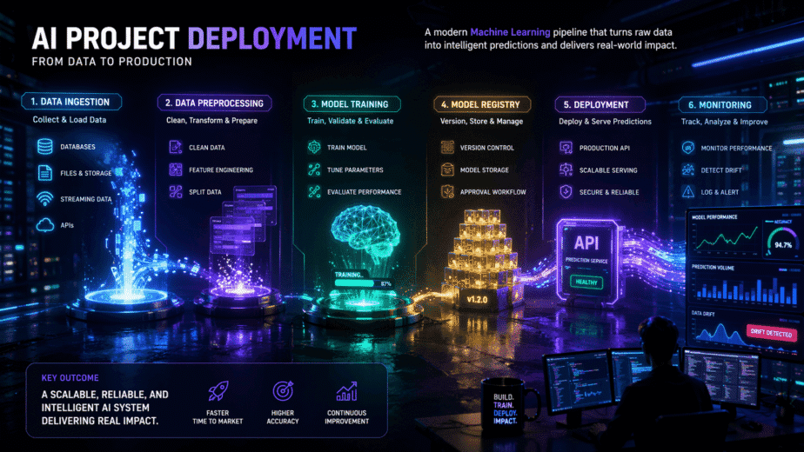Open the Machine Learning highlighted link
This screenshot has height=452, width=804.
click(510, 32)
